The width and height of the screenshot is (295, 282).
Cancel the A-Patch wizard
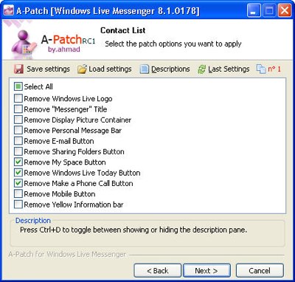[x=260, y=271]
